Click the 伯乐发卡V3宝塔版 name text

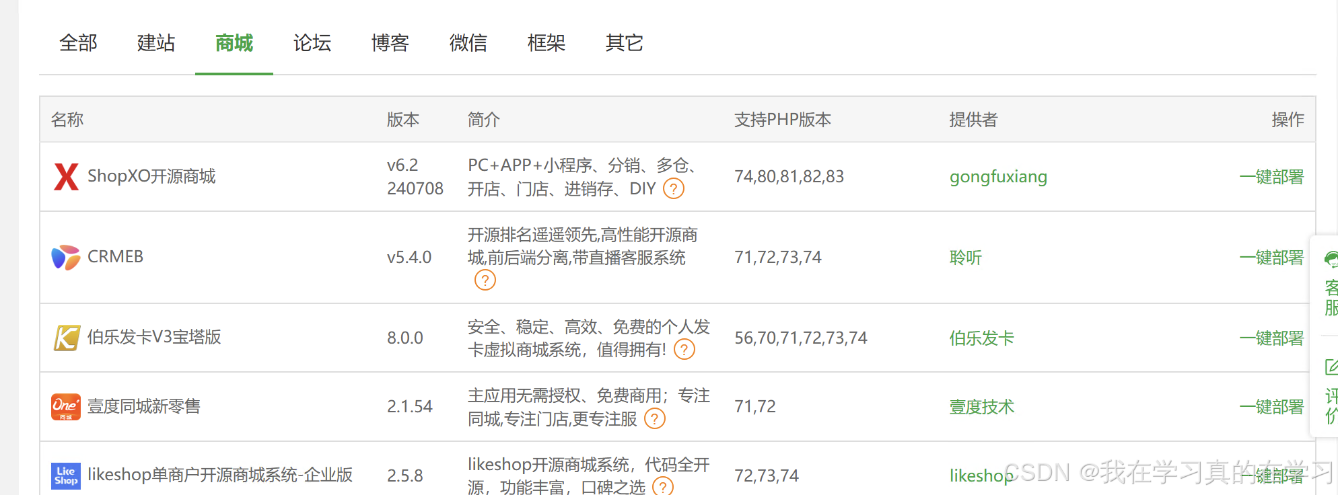pyautogui.click(x=154, y=337)
